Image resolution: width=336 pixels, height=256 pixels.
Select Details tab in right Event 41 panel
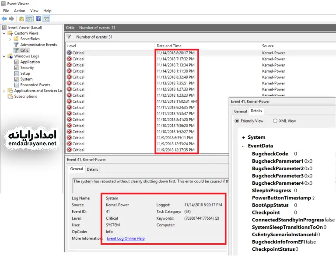click(x=256, y=111)
